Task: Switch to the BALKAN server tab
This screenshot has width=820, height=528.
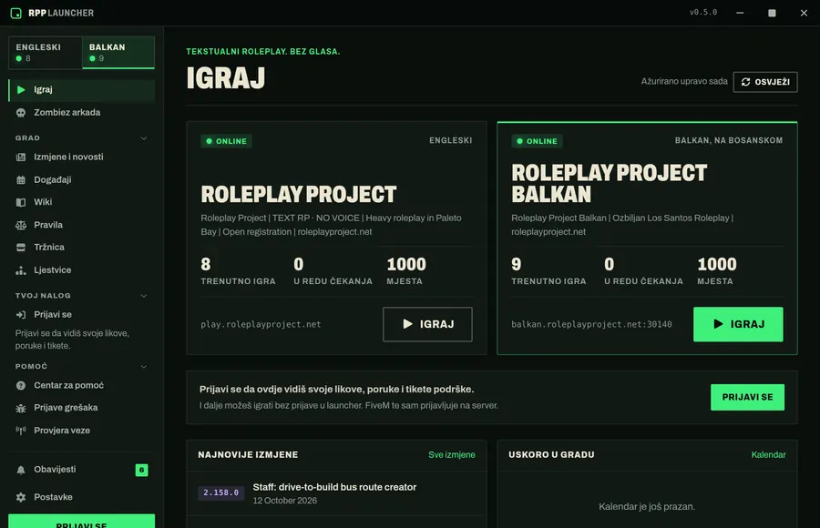Action: pos(118,52)
